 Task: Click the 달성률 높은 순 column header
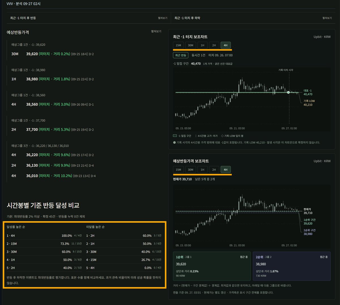click(x=16, y=227)
